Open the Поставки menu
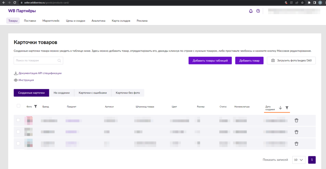Viewport: 326px width, 169px height. click(30, 21)
